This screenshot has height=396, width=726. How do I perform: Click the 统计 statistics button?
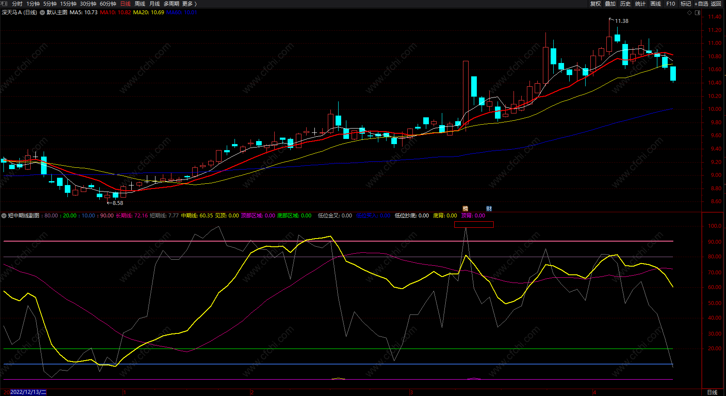640,4
